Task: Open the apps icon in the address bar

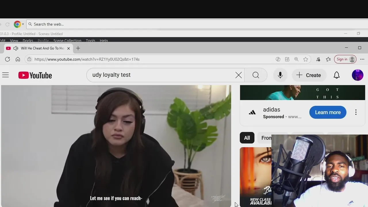Action: tap(287, 59)
